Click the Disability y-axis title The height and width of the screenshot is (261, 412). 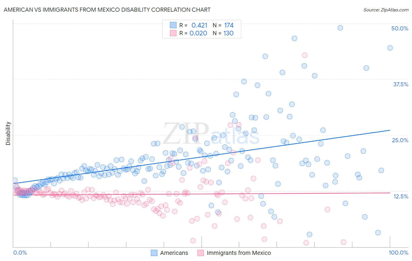pyautogui.click(x=8, y=133)
